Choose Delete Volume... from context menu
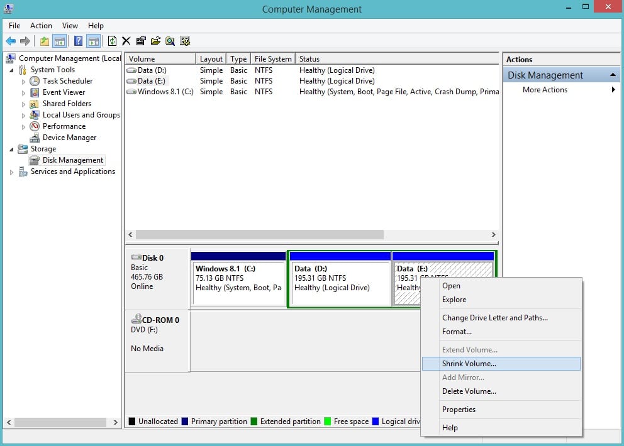The height and width of the screenshot is (446, 624). click(x=501, y=391)
